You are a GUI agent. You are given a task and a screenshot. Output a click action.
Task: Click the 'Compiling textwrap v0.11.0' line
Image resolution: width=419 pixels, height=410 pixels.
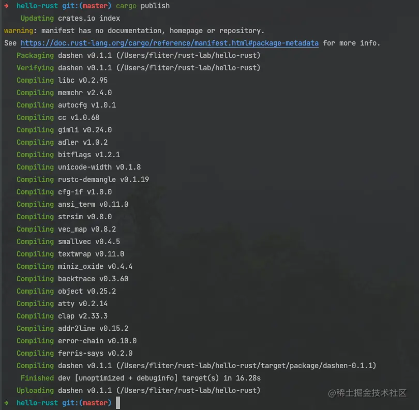[x=70, y=254]
